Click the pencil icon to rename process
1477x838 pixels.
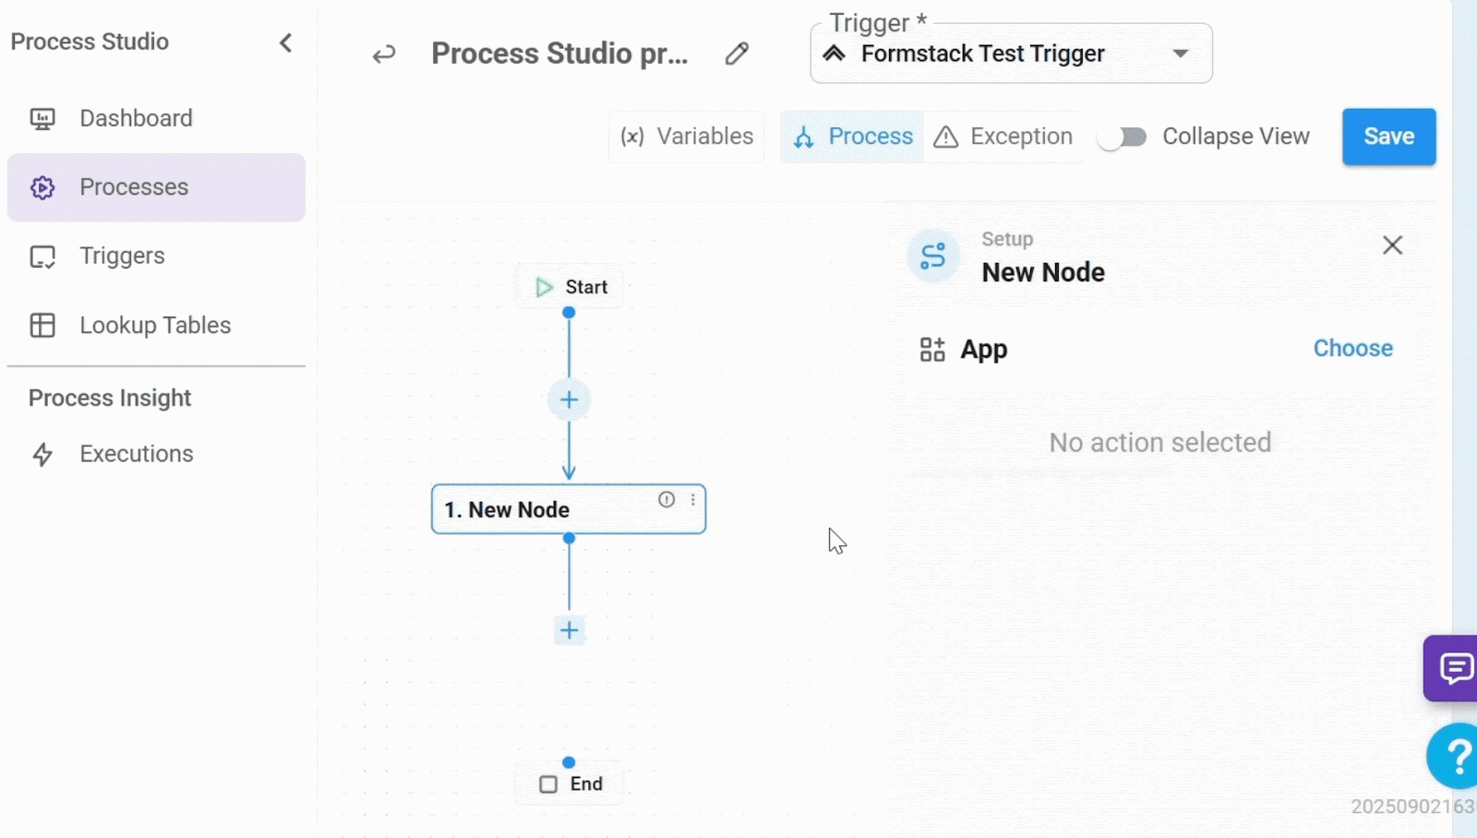click(737, 54)
